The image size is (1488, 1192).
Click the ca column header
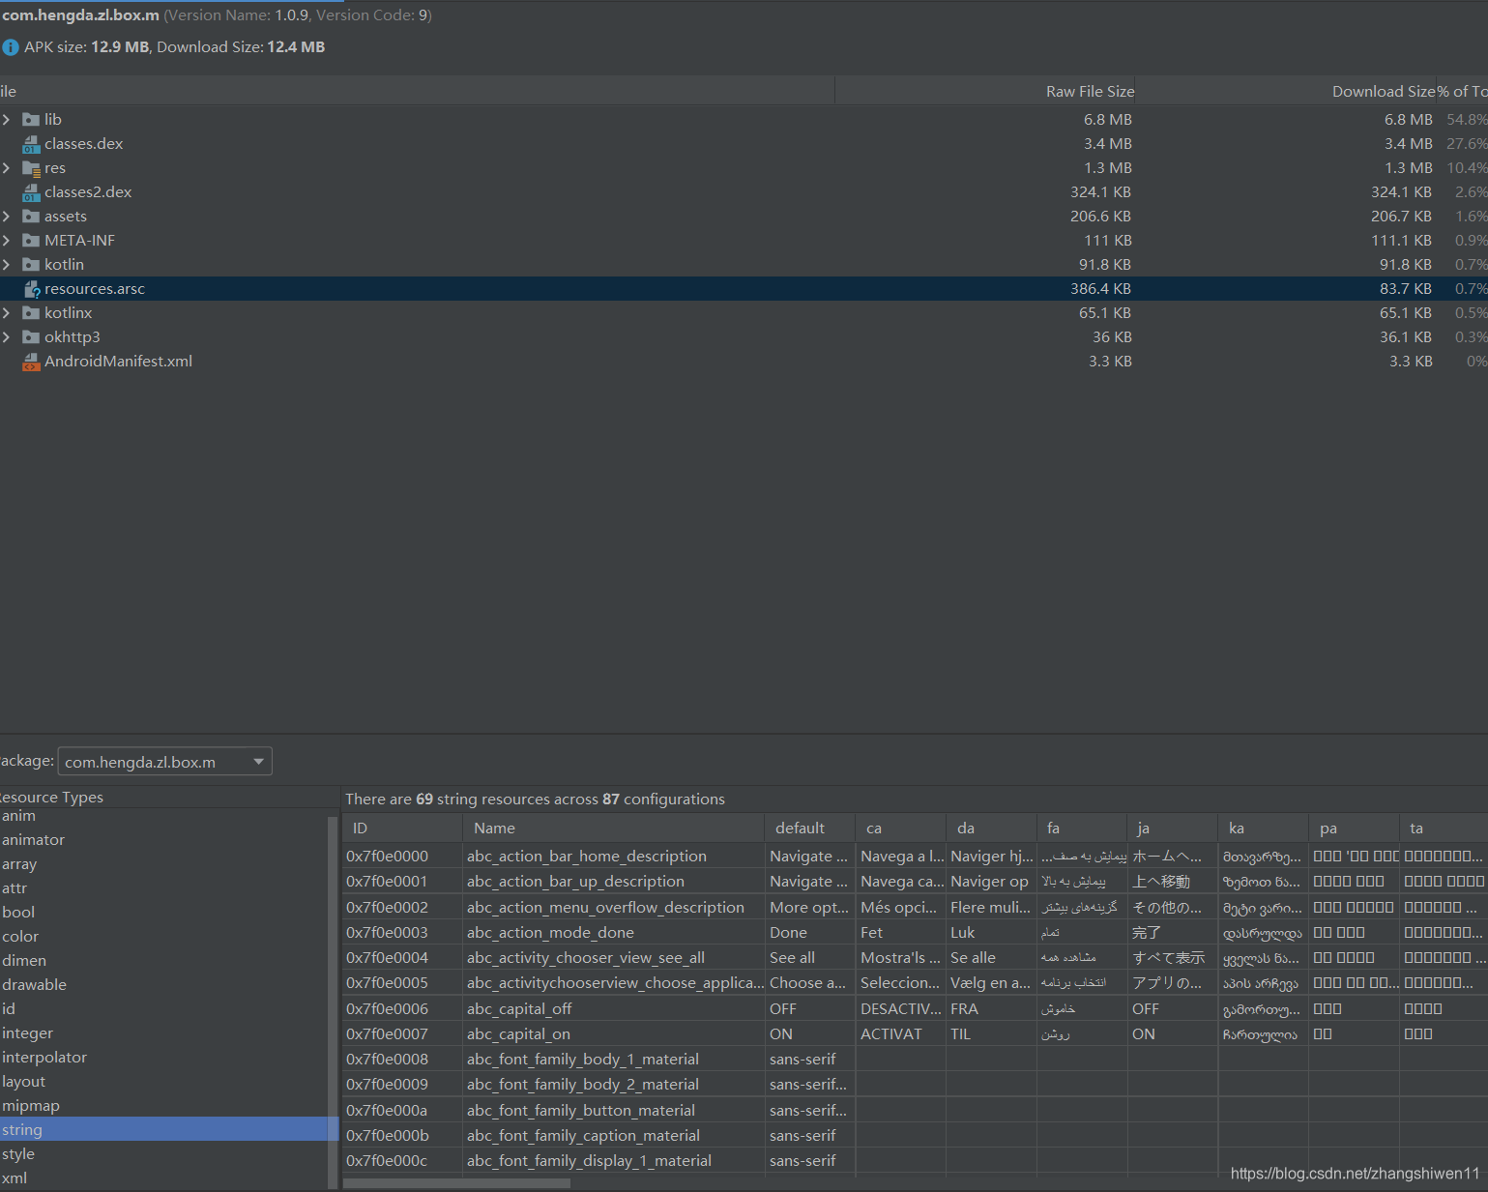coord(901,829)
